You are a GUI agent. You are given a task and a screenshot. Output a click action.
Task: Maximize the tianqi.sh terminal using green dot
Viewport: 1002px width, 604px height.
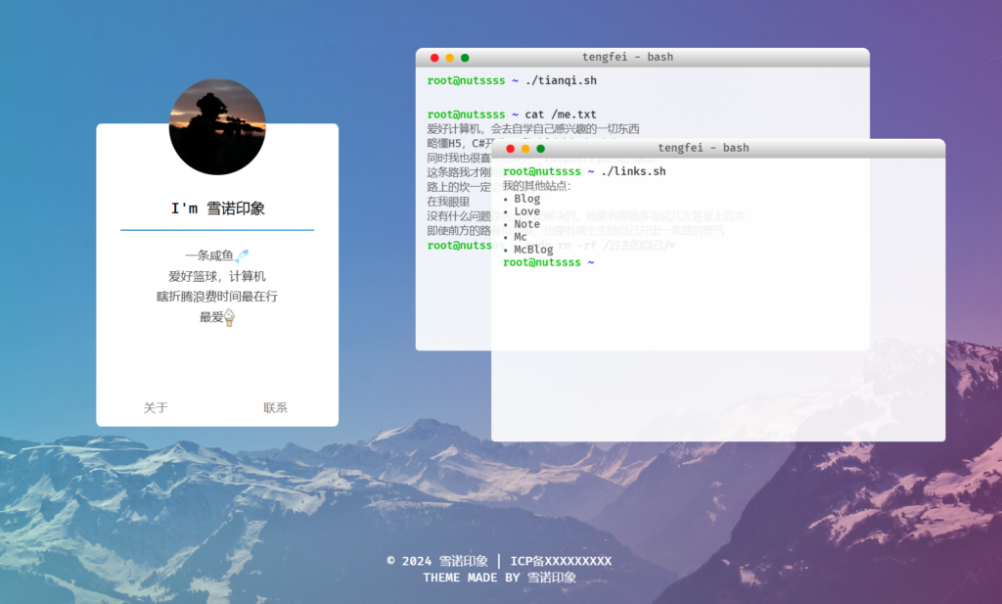(x=465, y=58)
